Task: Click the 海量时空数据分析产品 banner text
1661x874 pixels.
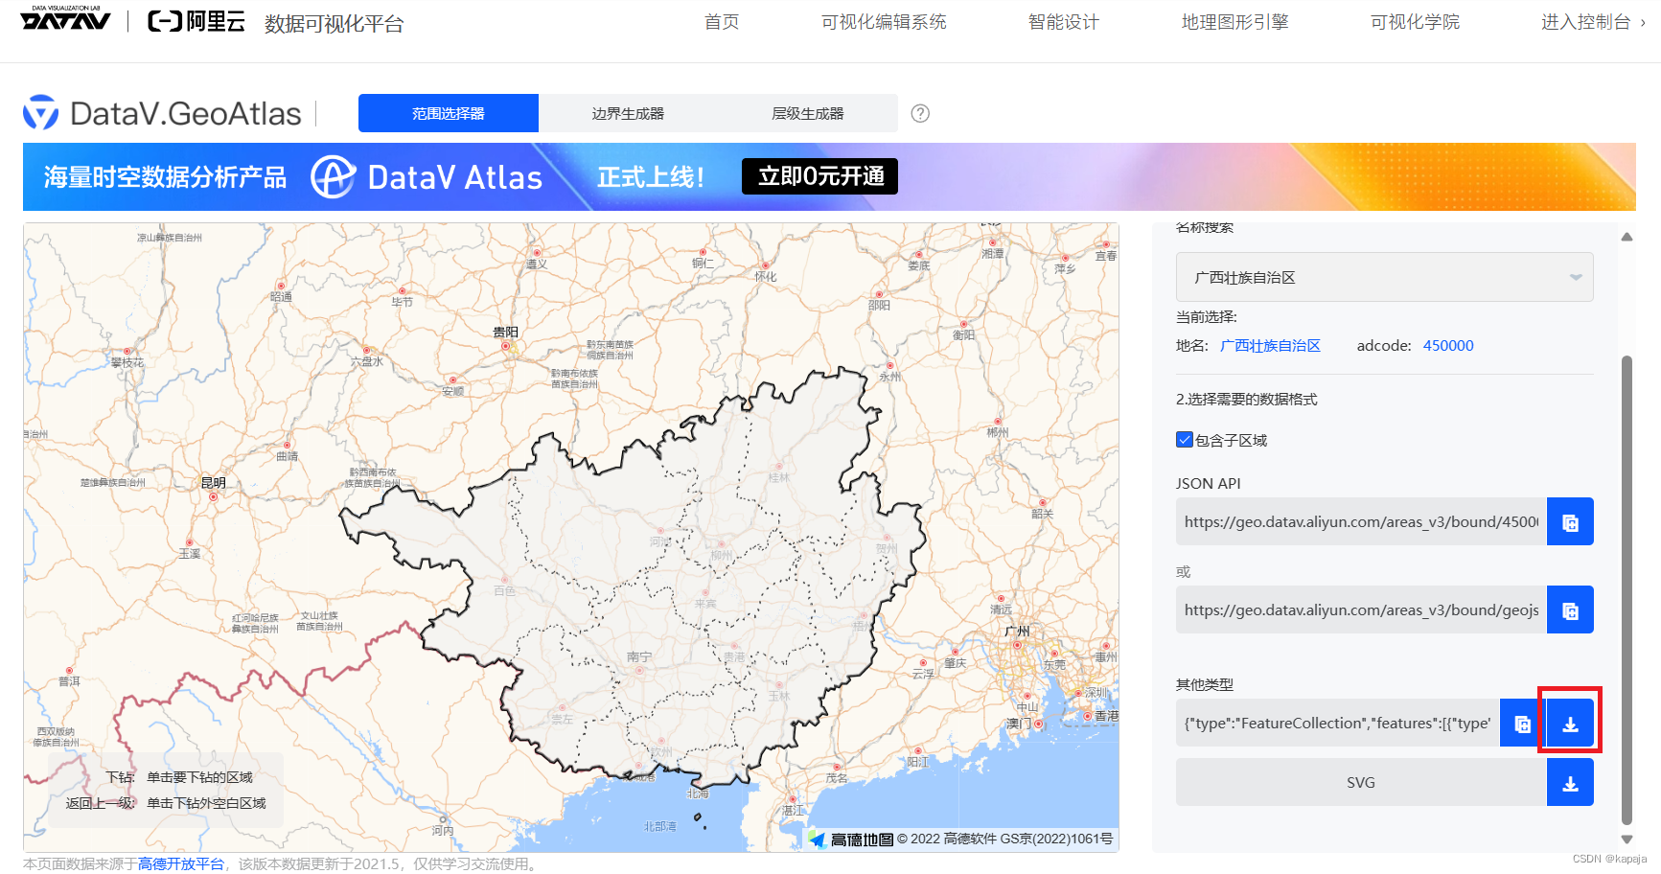Action: click(165, 177)
